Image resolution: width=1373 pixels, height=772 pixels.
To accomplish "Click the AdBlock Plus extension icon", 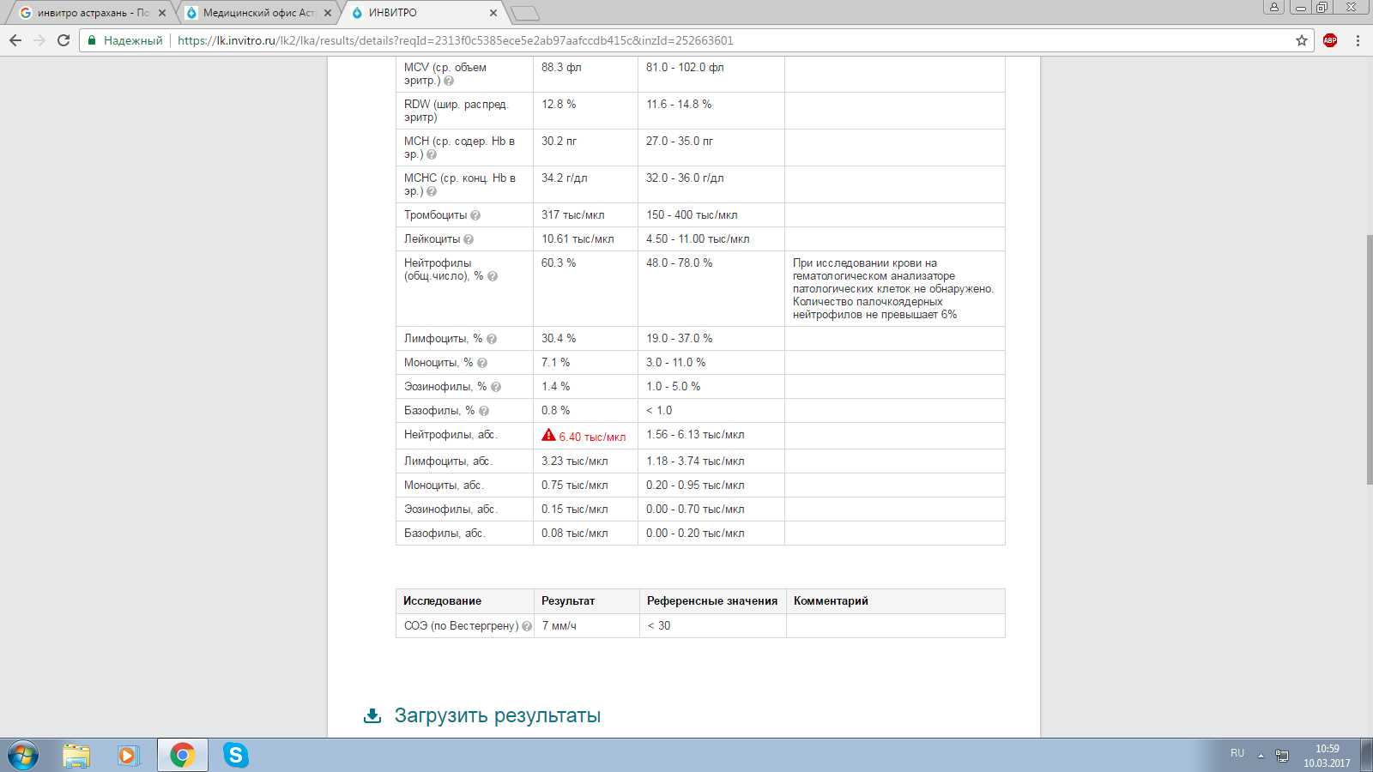I will (1330, 40).
